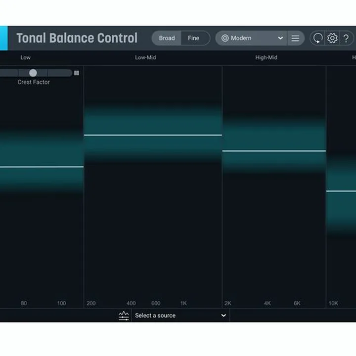Screen dimensions: 356x356
Task: Click the High-Mid band label
Action: coord(266,57)
